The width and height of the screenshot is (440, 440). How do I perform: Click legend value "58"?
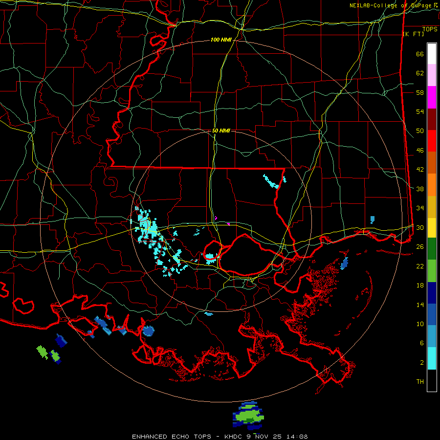point(420,92)
